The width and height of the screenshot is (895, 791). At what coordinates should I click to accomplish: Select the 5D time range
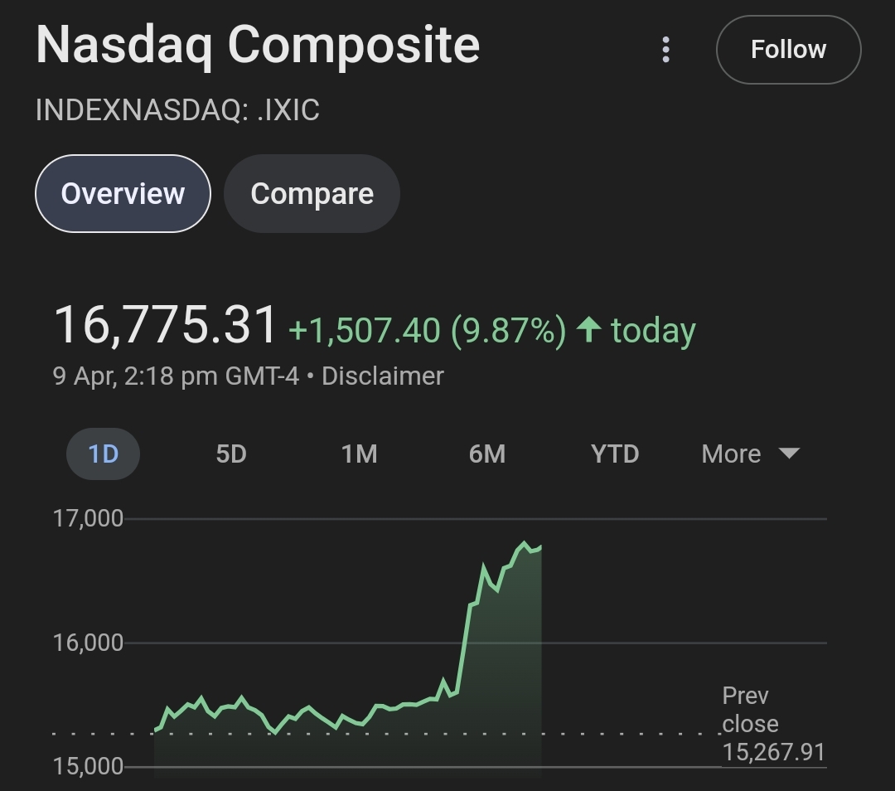point(231,454)
